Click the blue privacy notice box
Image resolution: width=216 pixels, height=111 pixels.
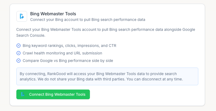[x=107, y=76]
